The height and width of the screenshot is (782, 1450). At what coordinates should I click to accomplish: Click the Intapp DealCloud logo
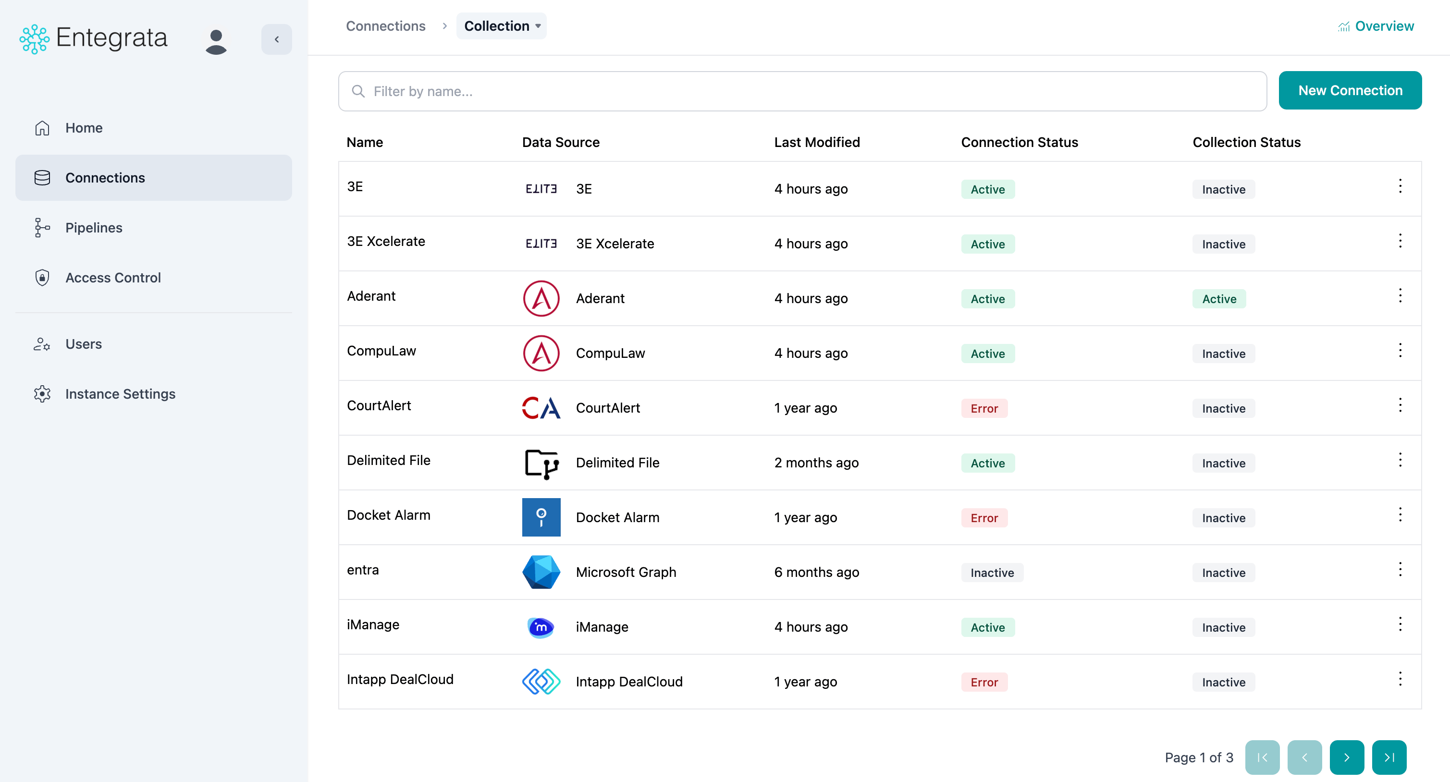[x=541, y=682]
